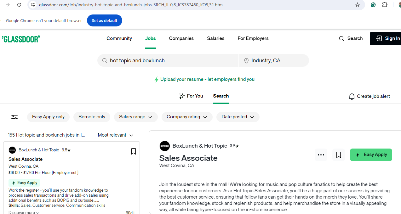Open the Salaries menu item
Image resolution: width=401 pixels, height=214 pixels.
click(x=215, y=38)
